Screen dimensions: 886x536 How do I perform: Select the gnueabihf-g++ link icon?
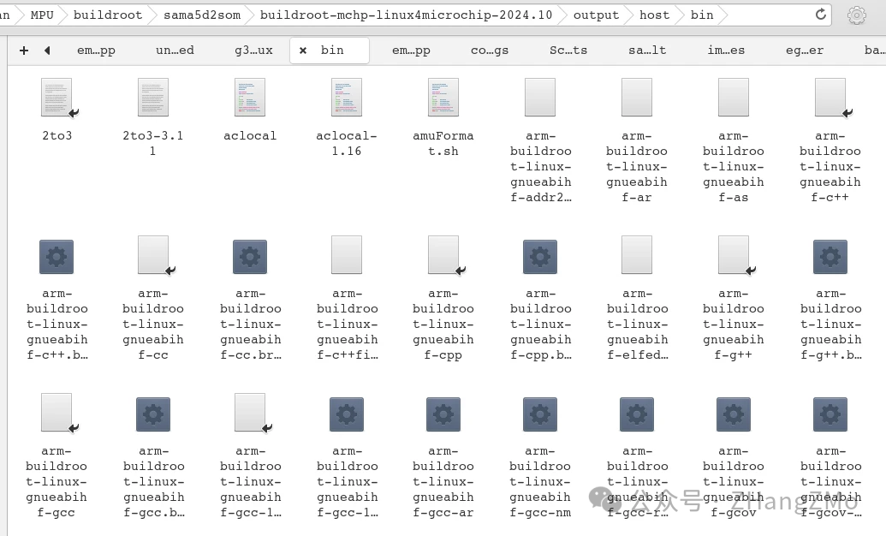(x=734, y=255)
